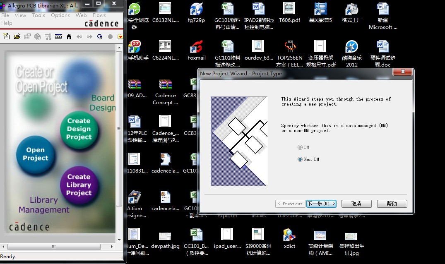This screenshot has width=445, height=264.
Task: Close the New Project Wizard dialog
Action: click(x=402, y=72)
